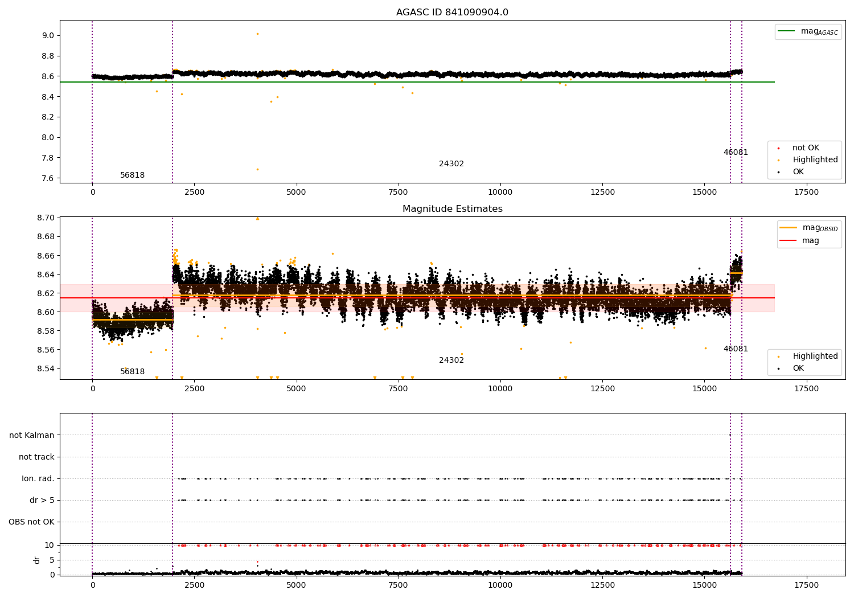Click 'Highlighted' legend entry in the middle plot
Screen dimensions: 854x598
click(x=815, y=357)
